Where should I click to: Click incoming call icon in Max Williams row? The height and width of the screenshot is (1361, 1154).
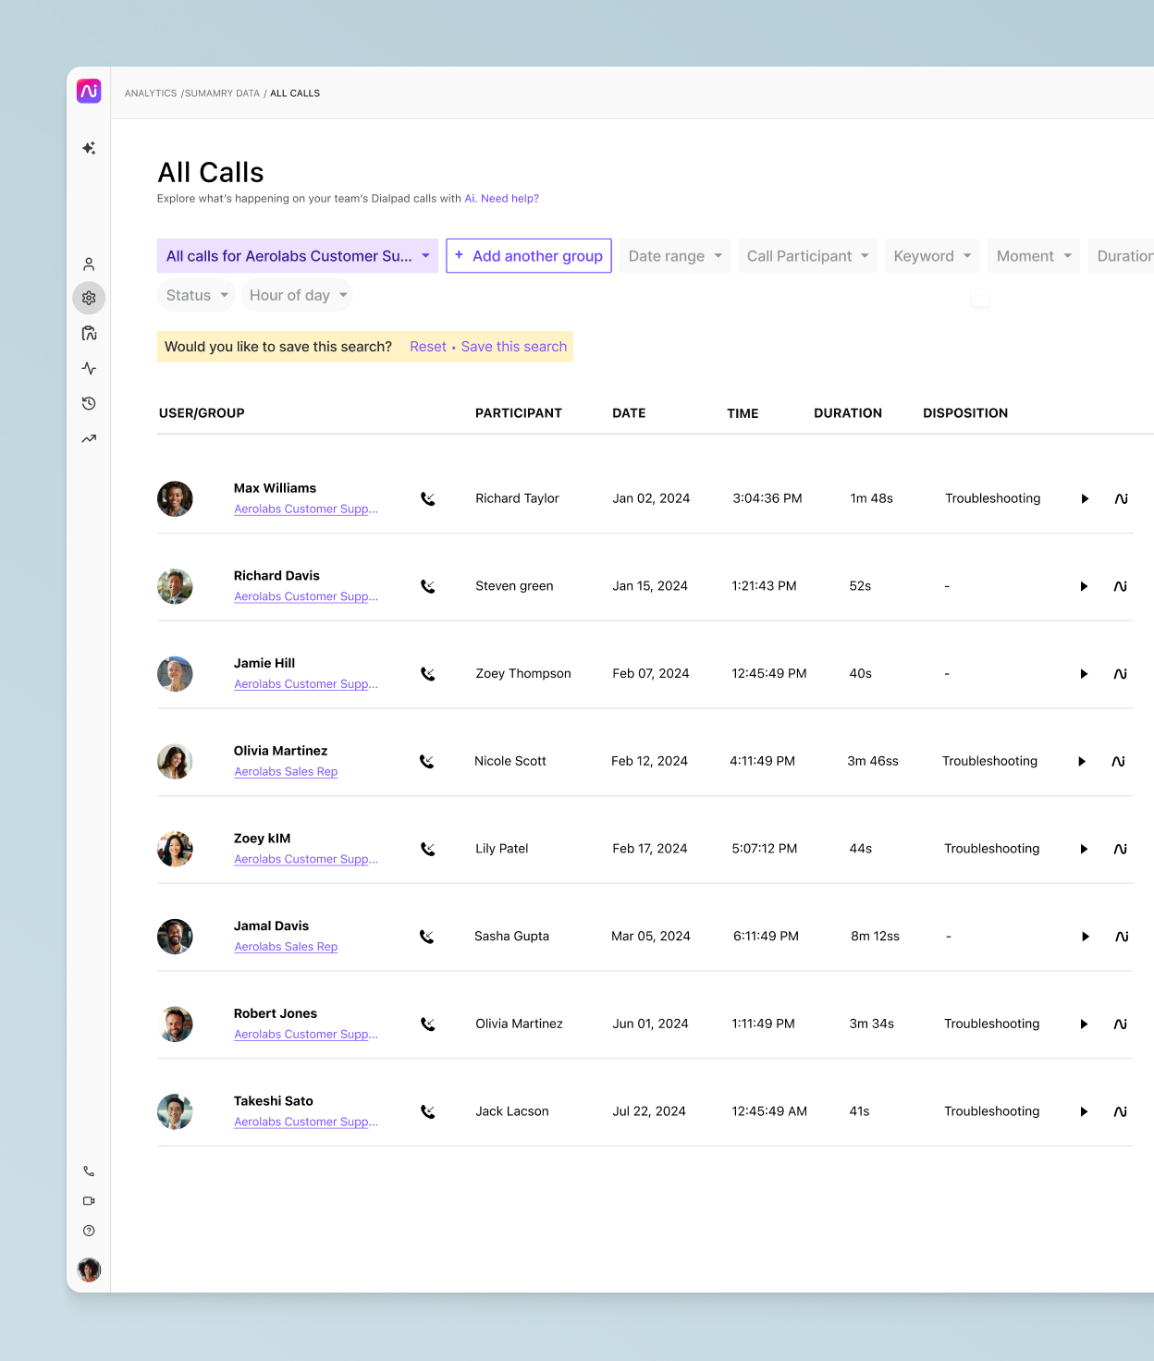(428, 498)
